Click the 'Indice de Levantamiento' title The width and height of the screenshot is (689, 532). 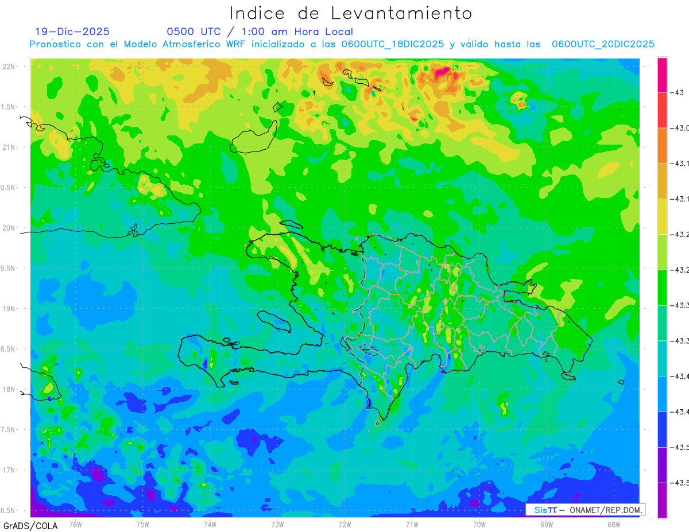(351, 13)
